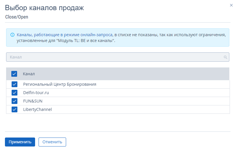Click the info icon in the blue notice
The height and width of the screenshot is (152, 236).
(12, 35)
